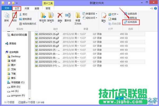
Task: Select Homegroup (家庭组) in the navigation pane
Action: 11,43
